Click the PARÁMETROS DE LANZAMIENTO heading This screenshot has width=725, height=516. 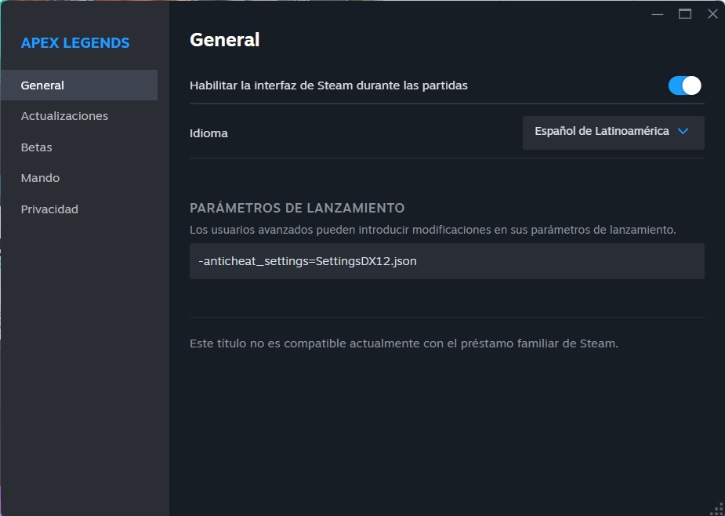click(297, 209)
